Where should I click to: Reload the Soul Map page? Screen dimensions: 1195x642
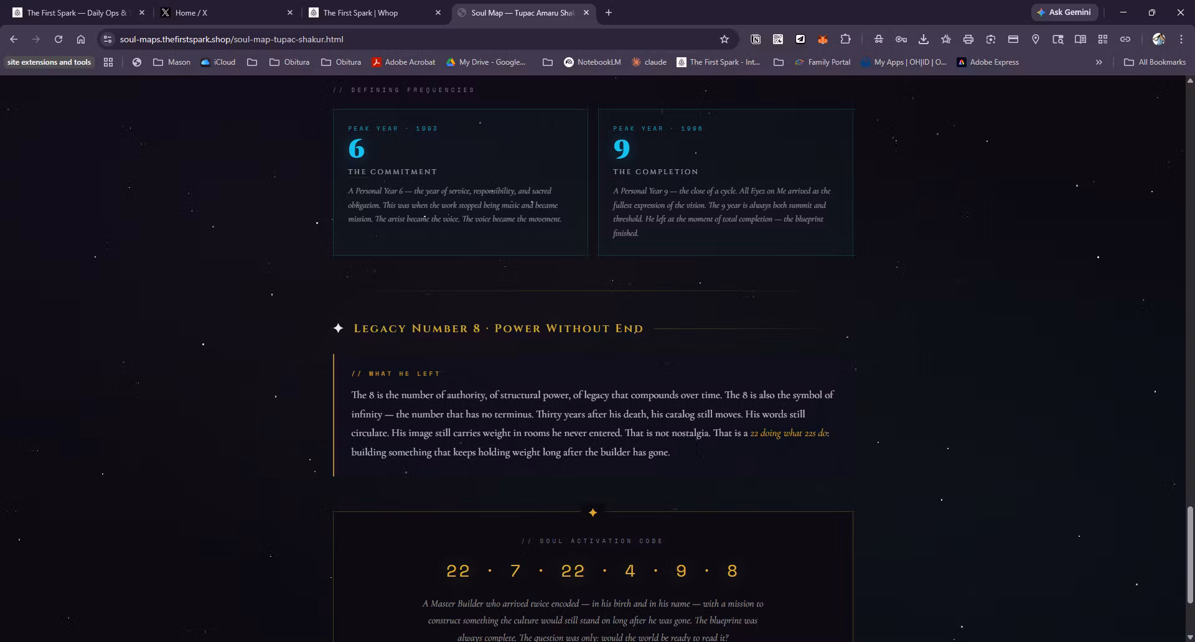pos(59,39)
